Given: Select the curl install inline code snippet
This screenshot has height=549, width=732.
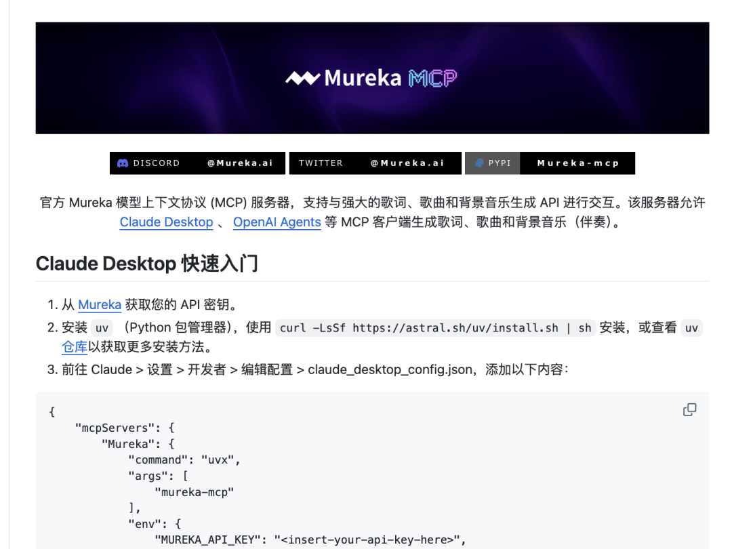Looking at the screenshot, I should pos(432,327).
